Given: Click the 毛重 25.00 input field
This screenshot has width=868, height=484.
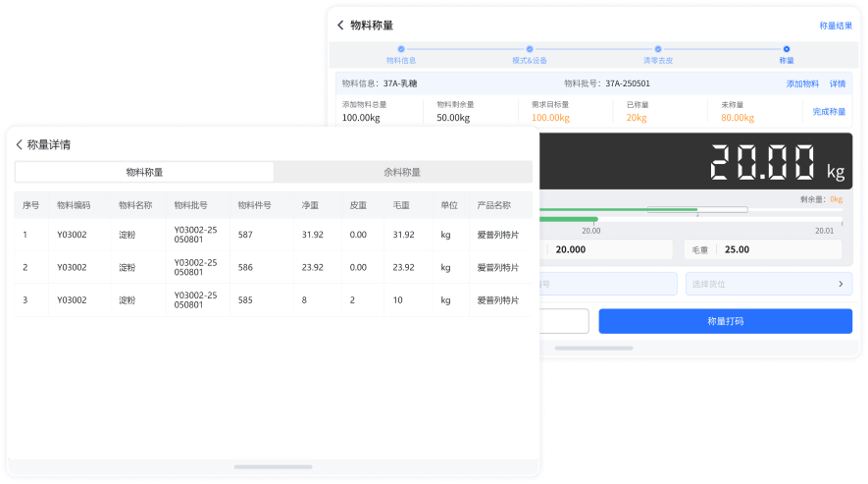Looking at the screenshot, I should point(768,249).
